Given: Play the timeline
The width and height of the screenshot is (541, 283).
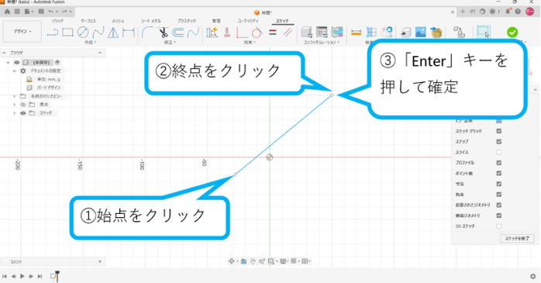Looking at the screenshot, I should [22, 276].
